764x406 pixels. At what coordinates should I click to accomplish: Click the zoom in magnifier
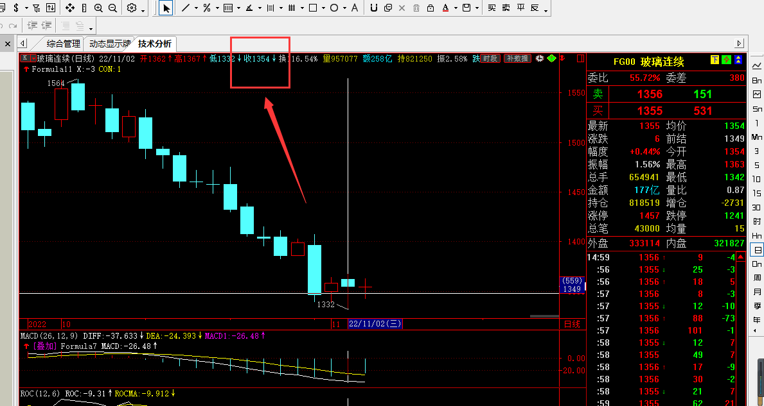(x=98, y=8)
